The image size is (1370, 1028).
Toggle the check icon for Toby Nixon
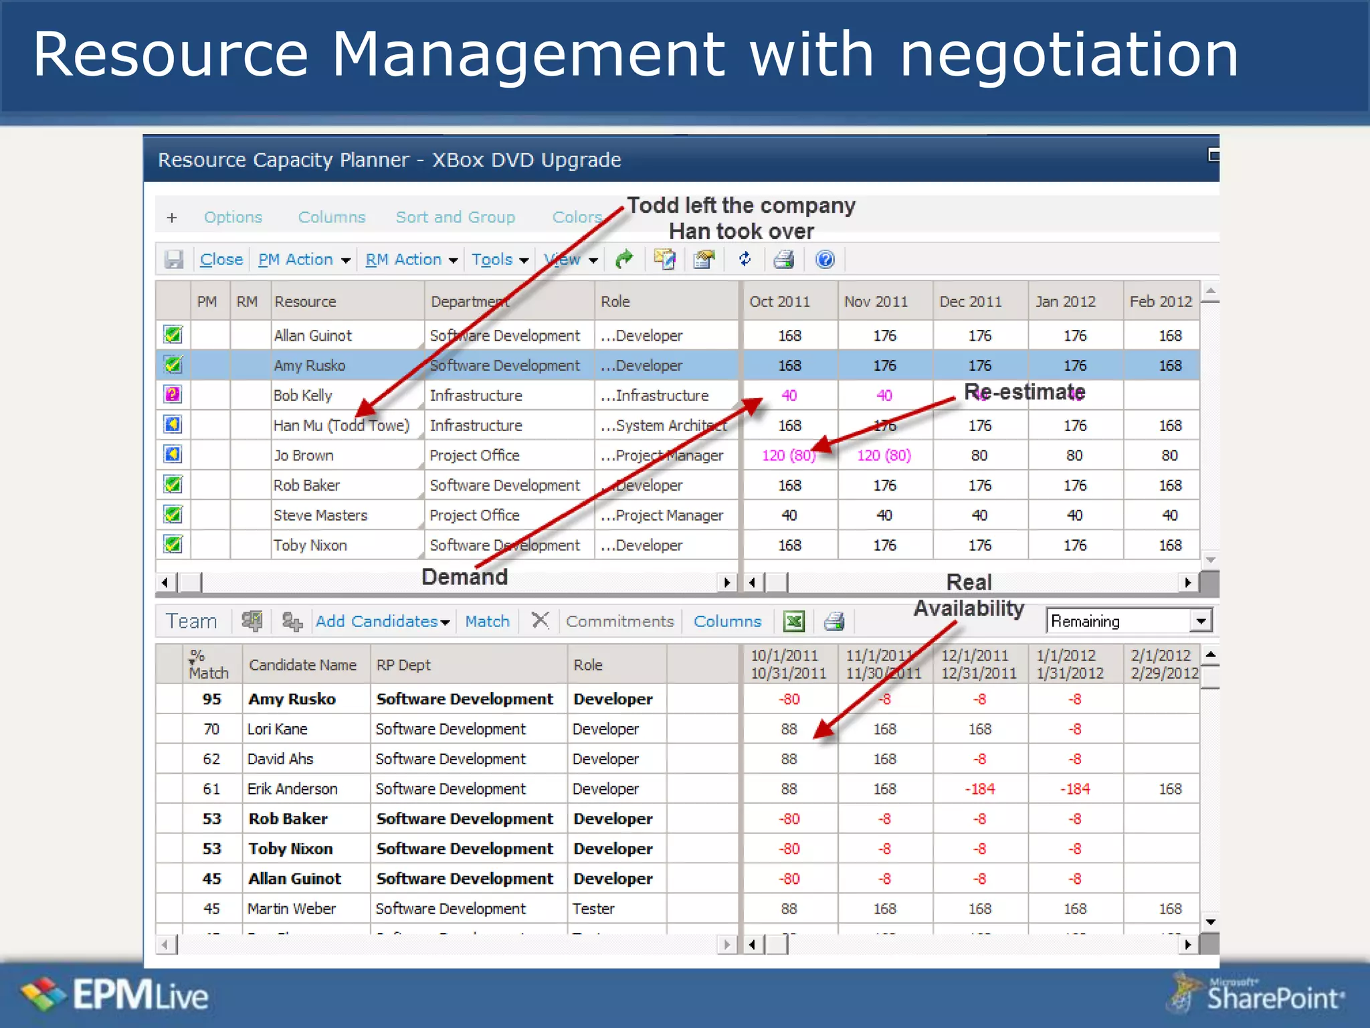click(x=173, y=544)
